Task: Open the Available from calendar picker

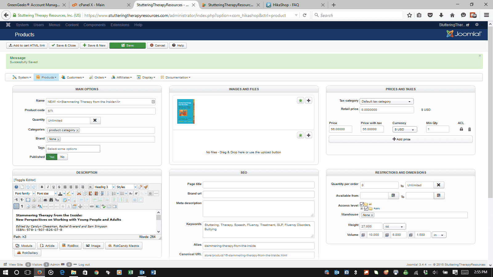Action: 393,195
